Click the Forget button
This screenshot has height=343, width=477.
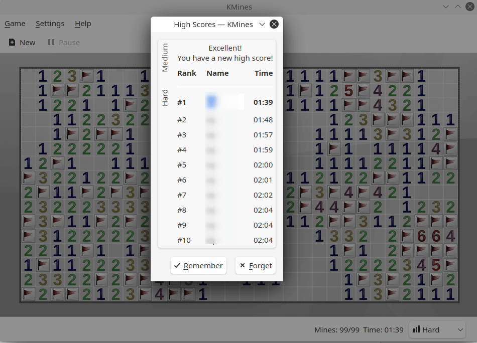[256, 266]
